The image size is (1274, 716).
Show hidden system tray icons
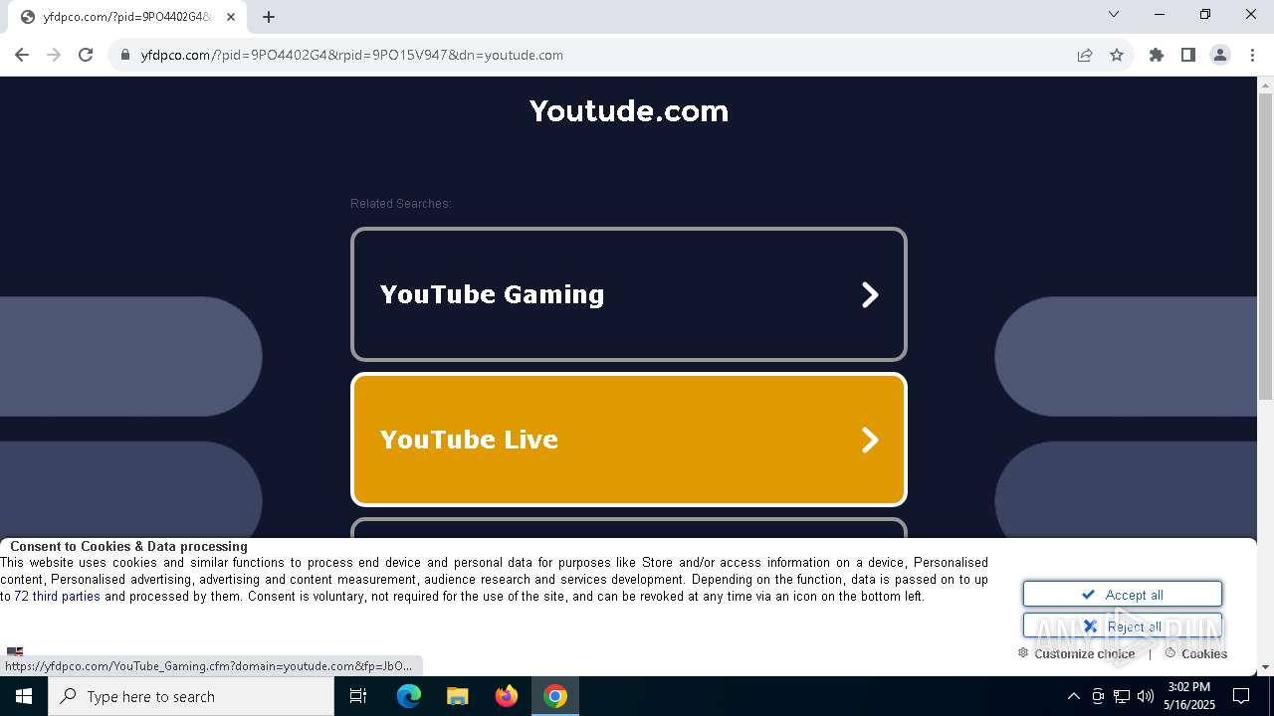pyautogui.click(x=1073, y=696)
